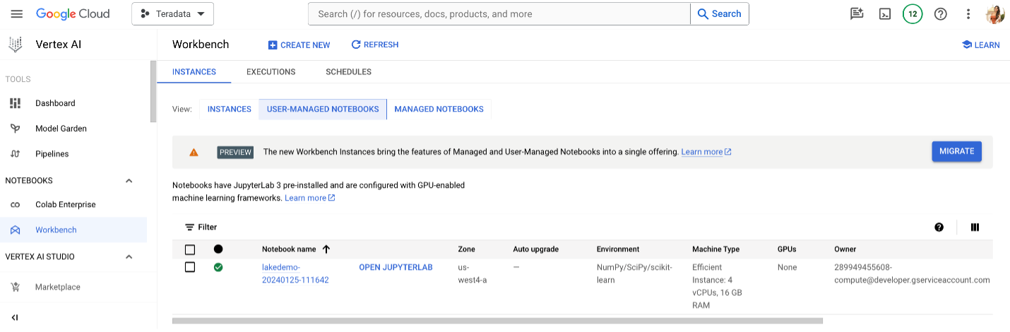Open lakedemo-20240125-111642 notebook link
The image size is (1010, 332).
295,274
